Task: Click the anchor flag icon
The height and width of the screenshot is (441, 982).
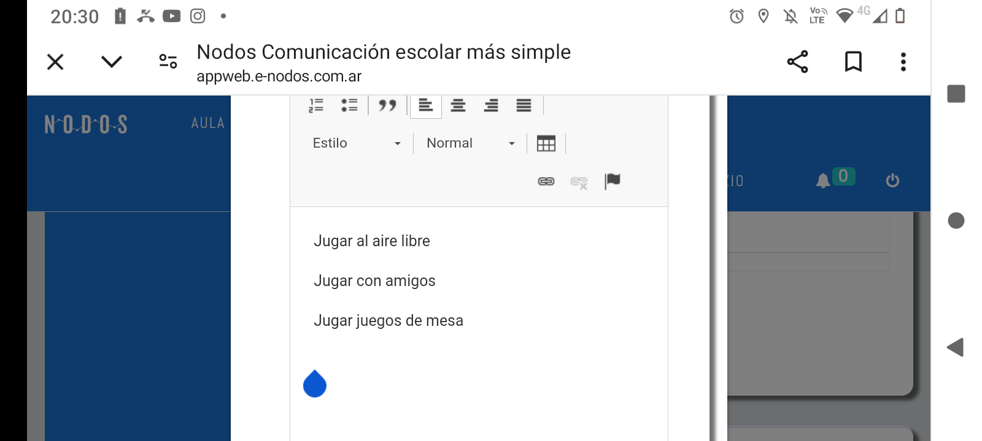Action: tap(612, 181)
